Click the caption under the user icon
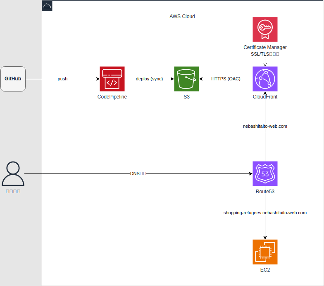 (13, 191)
